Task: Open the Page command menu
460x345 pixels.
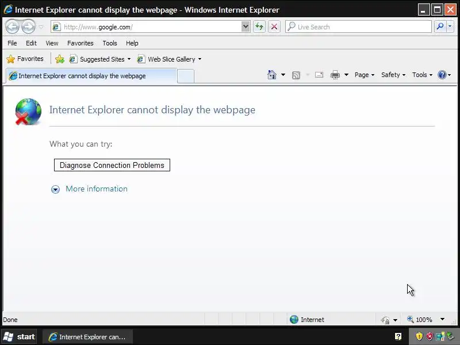Action: [x=365, y=75]
